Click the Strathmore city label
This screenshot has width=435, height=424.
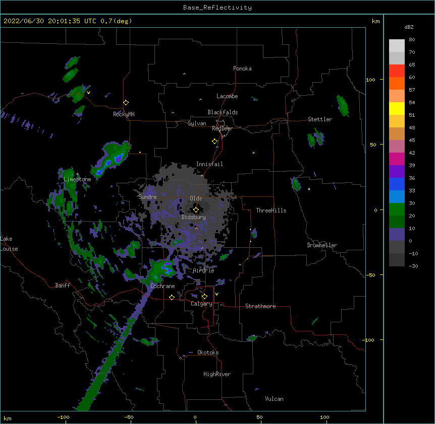coord(260,306)
